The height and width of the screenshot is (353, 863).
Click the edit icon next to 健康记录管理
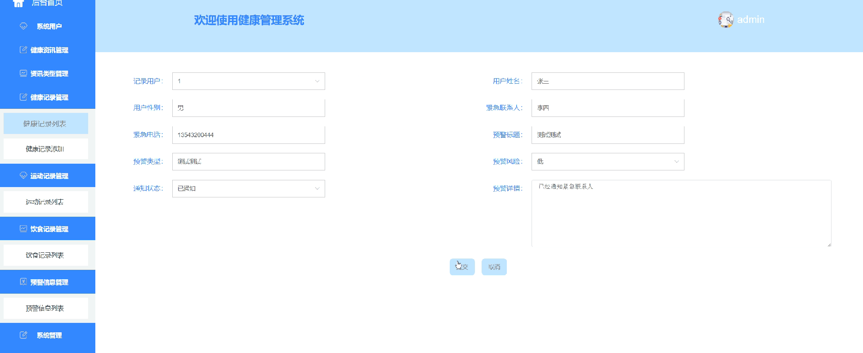click(x=23, y=97)
